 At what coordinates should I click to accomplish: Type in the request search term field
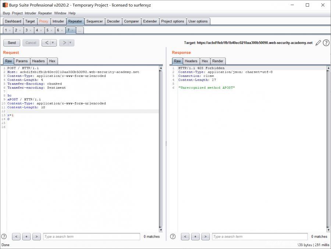pyautogui.click(x=91, y=236)
